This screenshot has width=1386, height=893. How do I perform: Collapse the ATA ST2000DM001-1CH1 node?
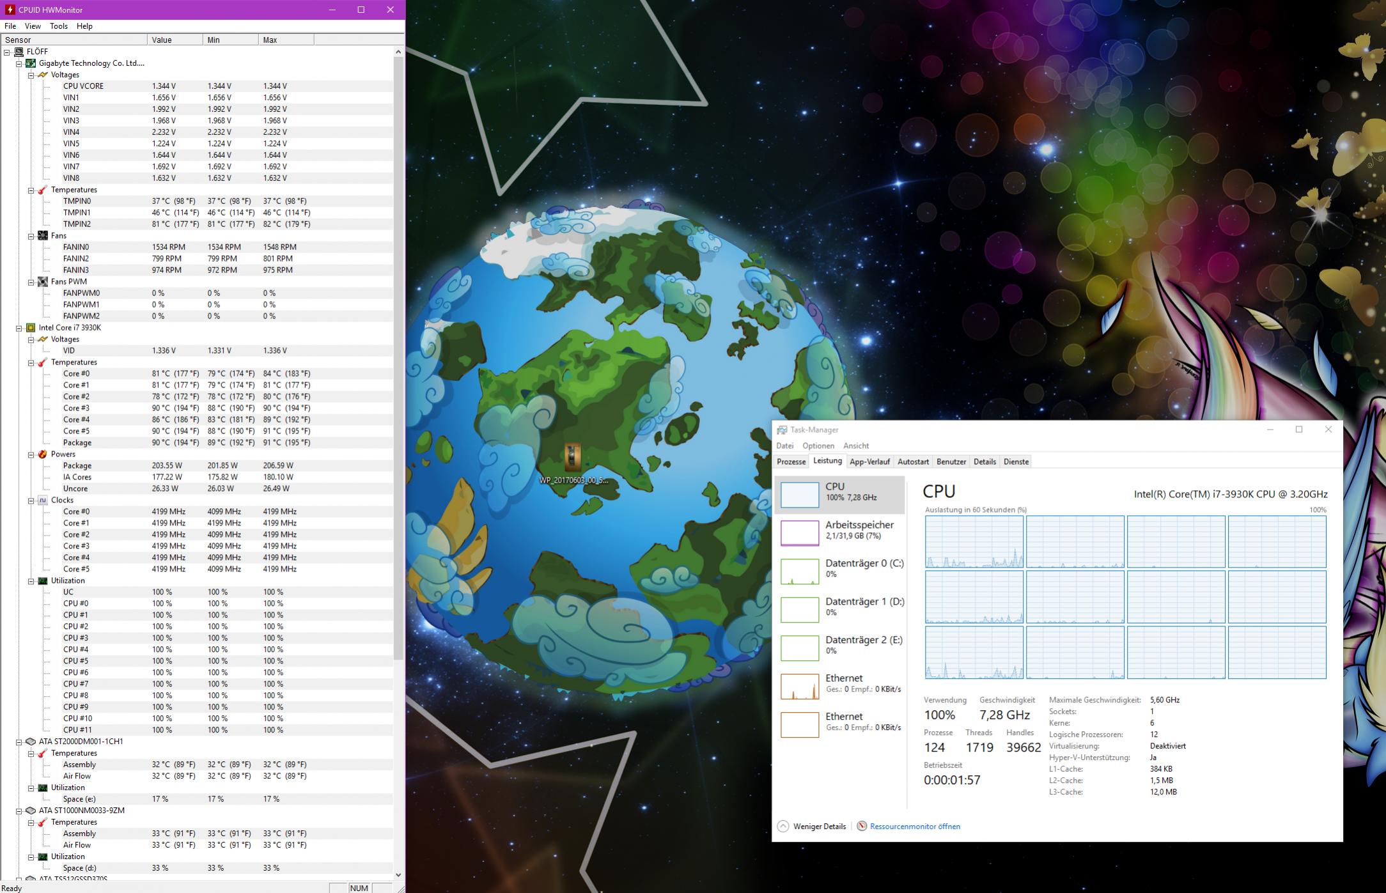tap(19, 742)
